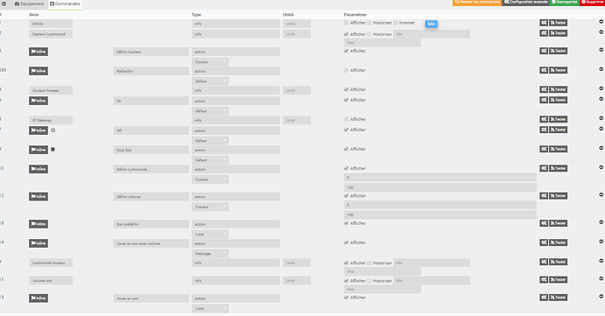Click the green Sauvegarder button
Screen dimensions: 605x316
click(564, 3)
